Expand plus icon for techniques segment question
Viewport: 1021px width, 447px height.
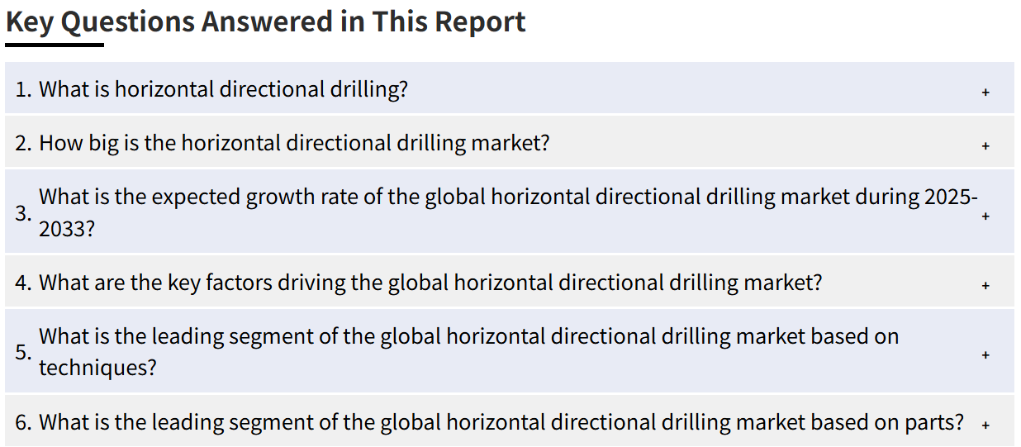(x=985, y=355)
